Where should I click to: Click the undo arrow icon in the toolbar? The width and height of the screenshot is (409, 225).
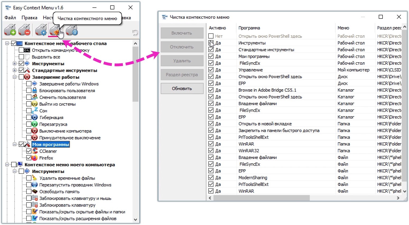[135, 33]
